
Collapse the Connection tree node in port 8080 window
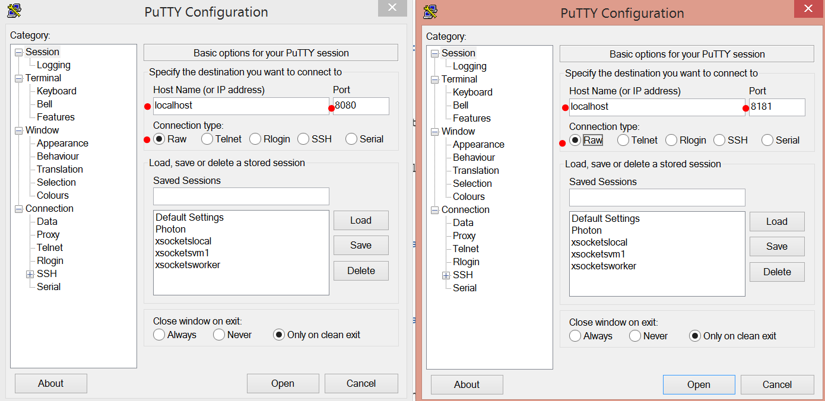(19, 209)
